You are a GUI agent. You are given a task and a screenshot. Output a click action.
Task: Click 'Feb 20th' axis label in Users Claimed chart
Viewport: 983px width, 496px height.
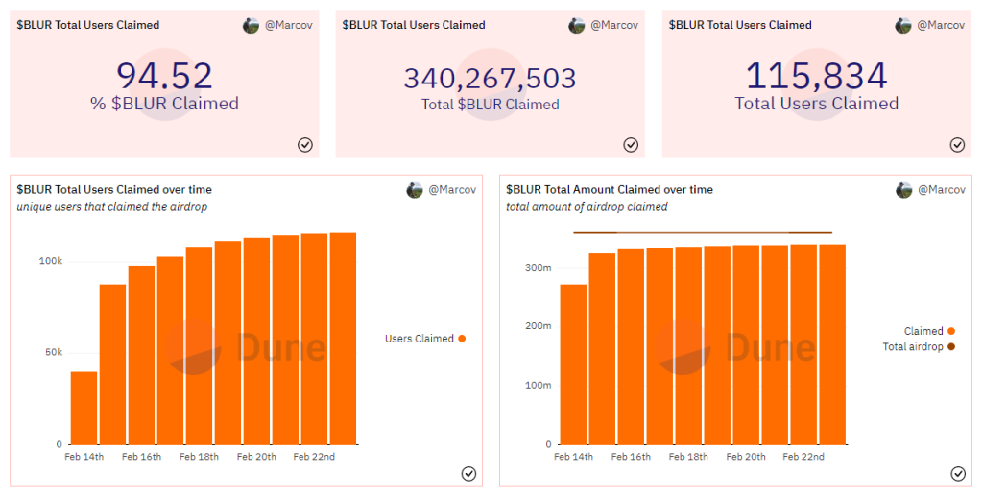pos(256,457)
